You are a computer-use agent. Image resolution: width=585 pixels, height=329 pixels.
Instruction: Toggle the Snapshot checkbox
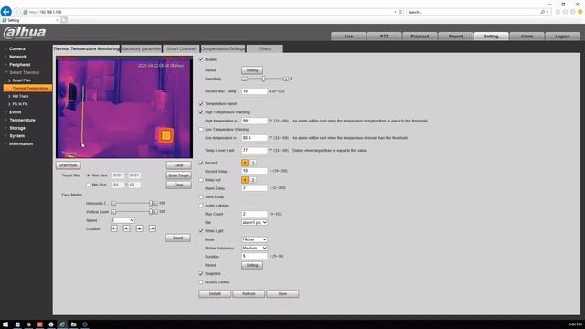point(201,274)
